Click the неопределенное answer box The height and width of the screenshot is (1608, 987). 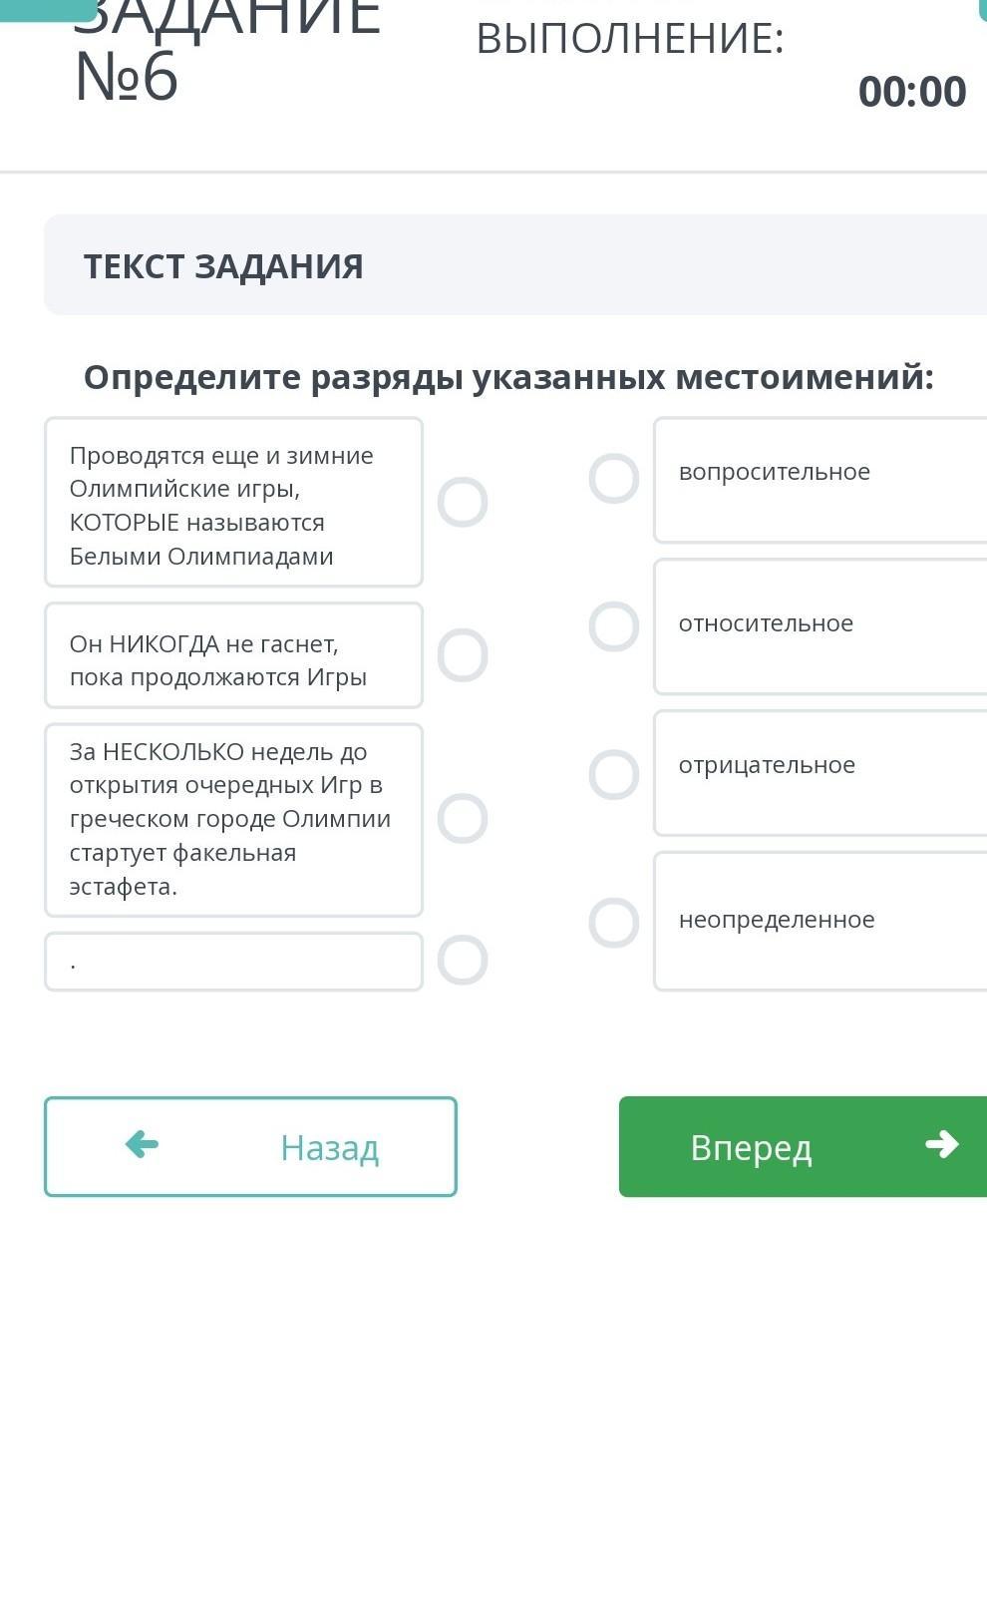tap(820, 921)
